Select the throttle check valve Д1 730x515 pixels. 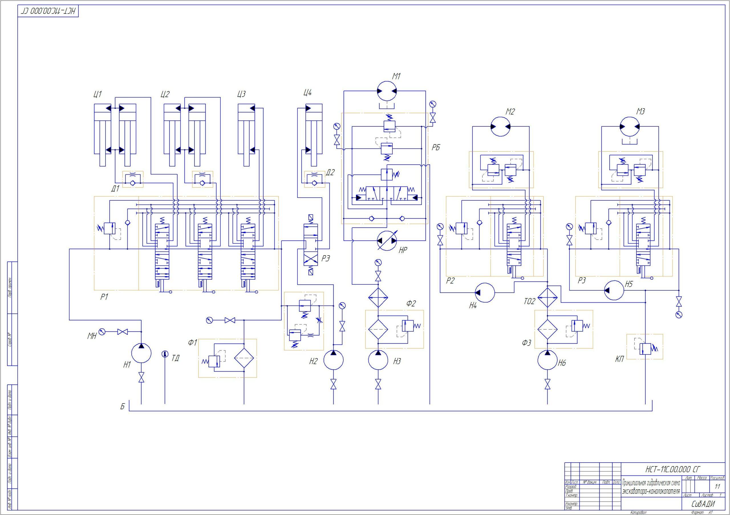[x=133, y=180]
